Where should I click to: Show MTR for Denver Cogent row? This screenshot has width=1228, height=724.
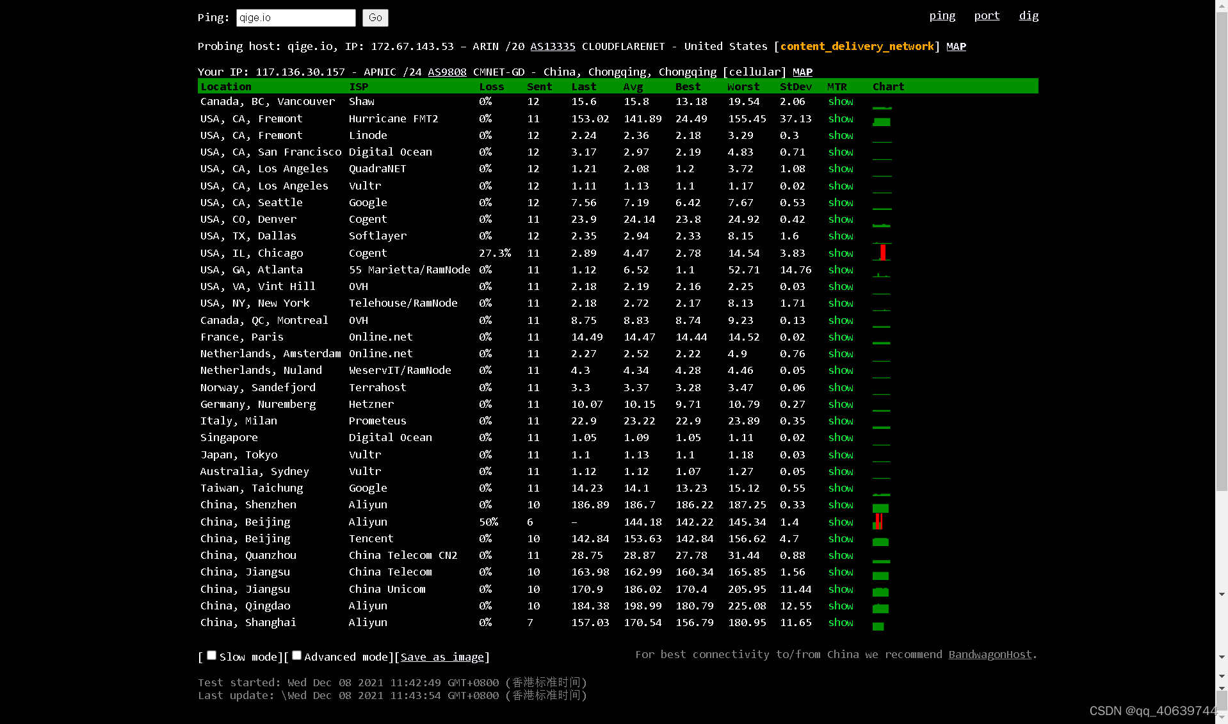pyautogui.click(x=841, y=219)
